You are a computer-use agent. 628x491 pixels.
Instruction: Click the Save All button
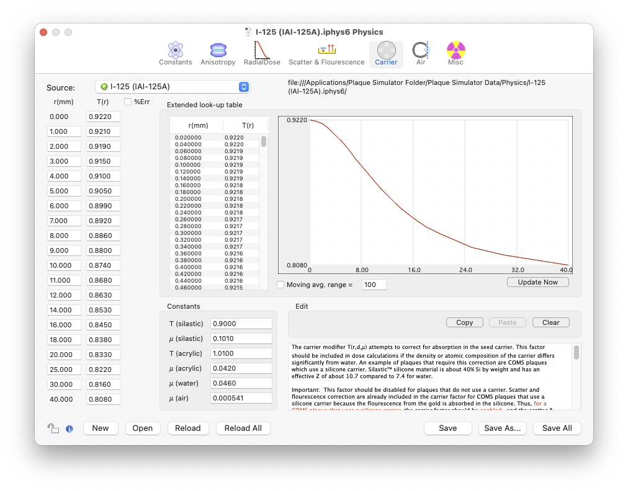(x=557, y=428)
